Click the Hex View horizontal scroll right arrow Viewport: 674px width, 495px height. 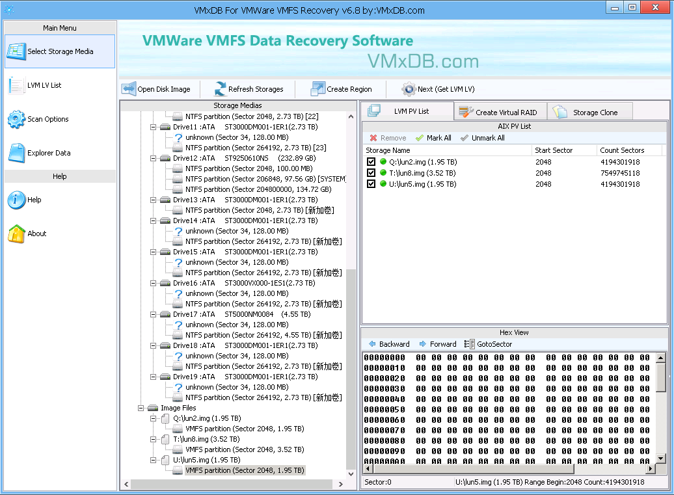tap(651, 469)
